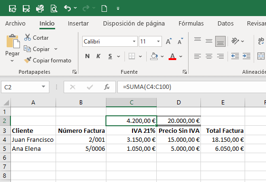
Task: Align cell text left
Action: click(x=198, y=56)
